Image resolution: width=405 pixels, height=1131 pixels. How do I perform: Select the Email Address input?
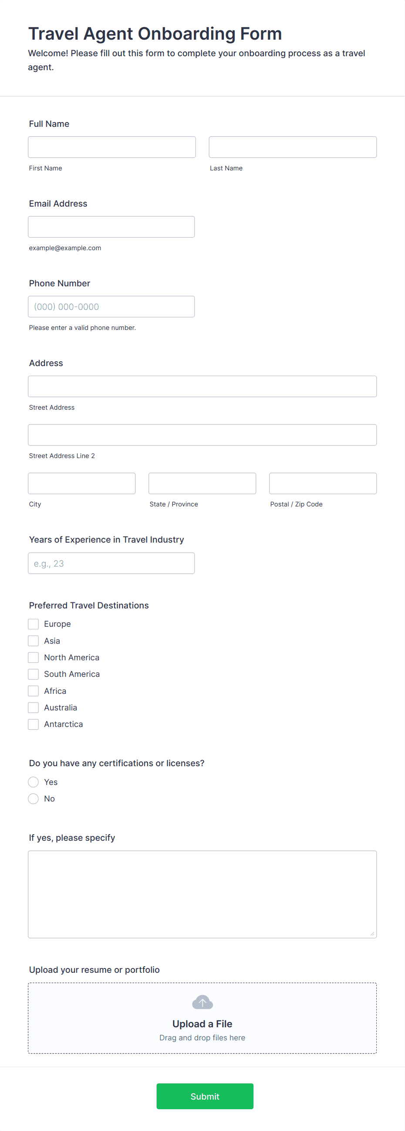click(x=111, y=227)
